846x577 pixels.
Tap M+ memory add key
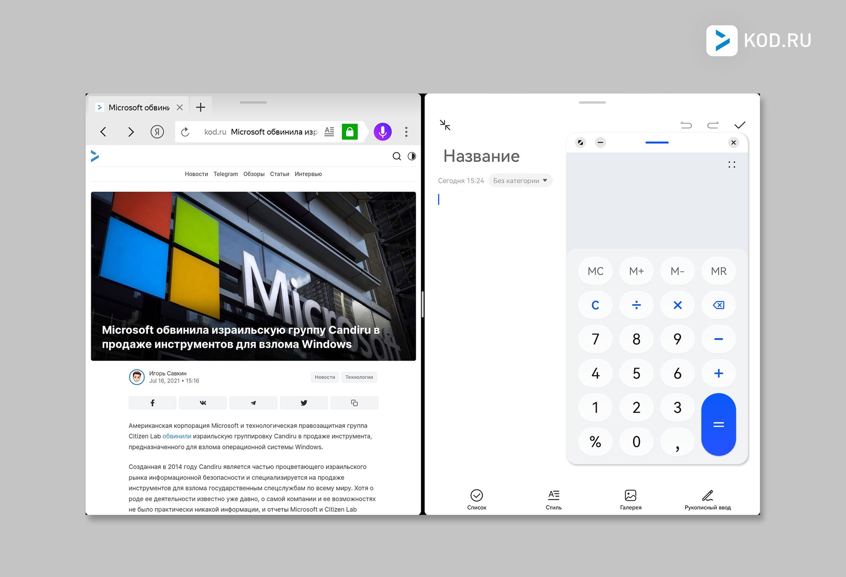636,271
